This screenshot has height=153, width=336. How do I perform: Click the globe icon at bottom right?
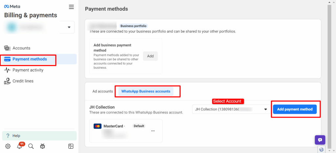322,149
